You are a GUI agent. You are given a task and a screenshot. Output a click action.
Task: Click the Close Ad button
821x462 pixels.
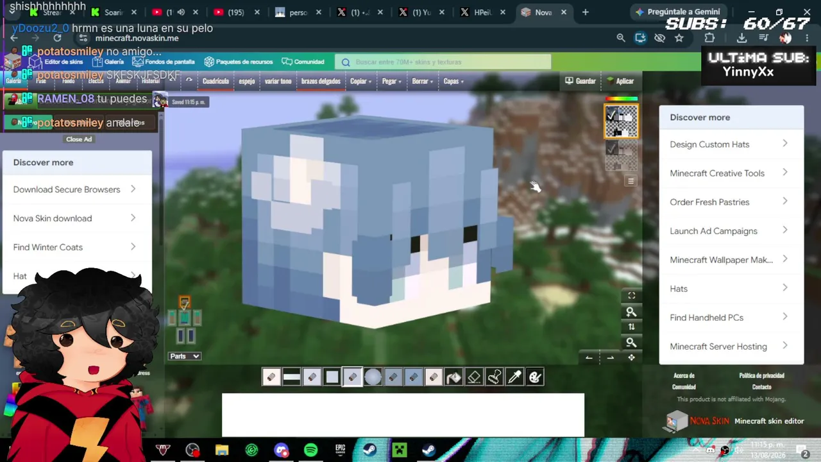(79, 139)
